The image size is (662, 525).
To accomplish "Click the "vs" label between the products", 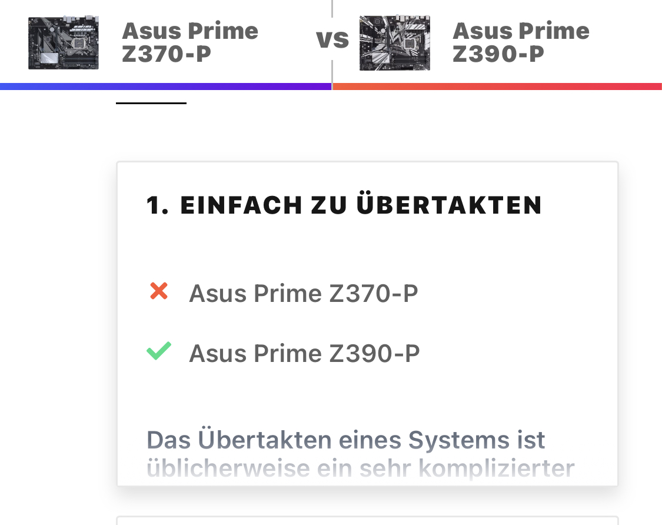I will 332,39.
